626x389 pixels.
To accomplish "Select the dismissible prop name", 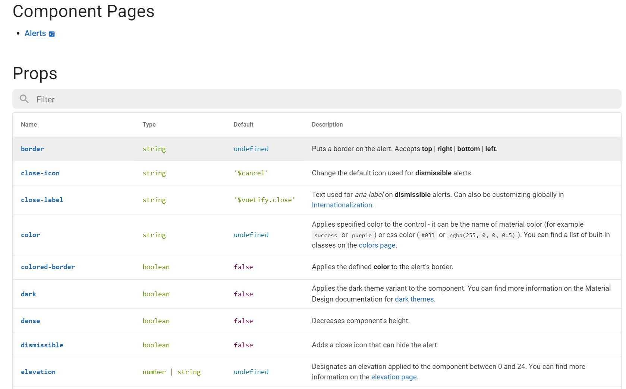I will tap(42, 345).
